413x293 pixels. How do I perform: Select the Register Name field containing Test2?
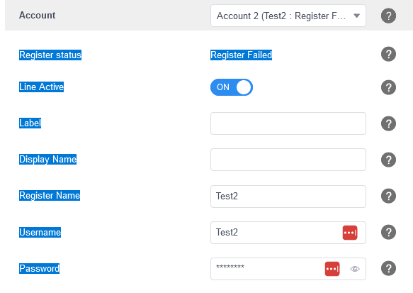point(288,197)
